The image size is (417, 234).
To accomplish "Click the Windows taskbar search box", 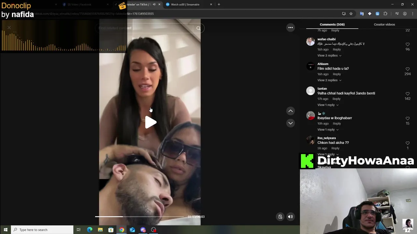I will (x=42, y=230).
